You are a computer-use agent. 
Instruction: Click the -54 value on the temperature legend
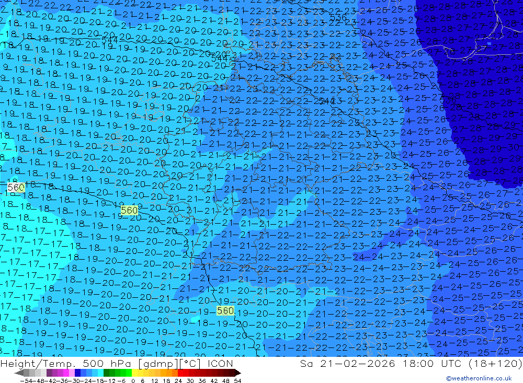(26, 381)
